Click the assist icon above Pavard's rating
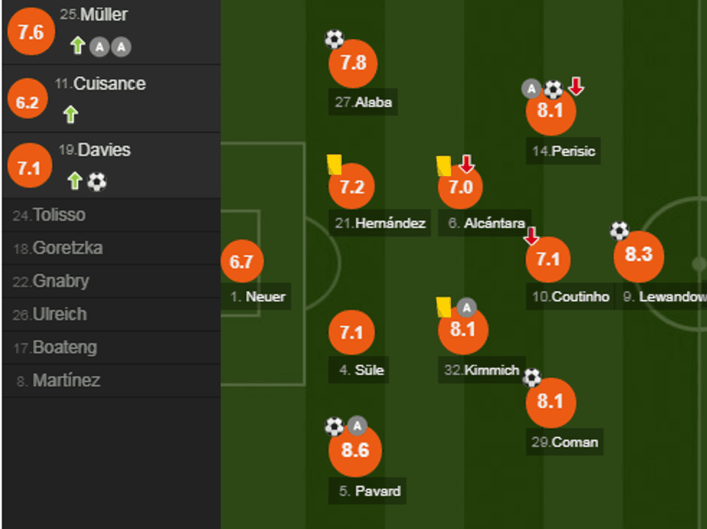Screen dimensions: 707x529 356,426
